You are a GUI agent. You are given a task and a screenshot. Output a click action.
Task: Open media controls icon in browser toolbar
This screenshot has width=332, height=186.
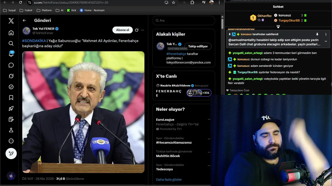pyautogui.click(x=204, y=2)
